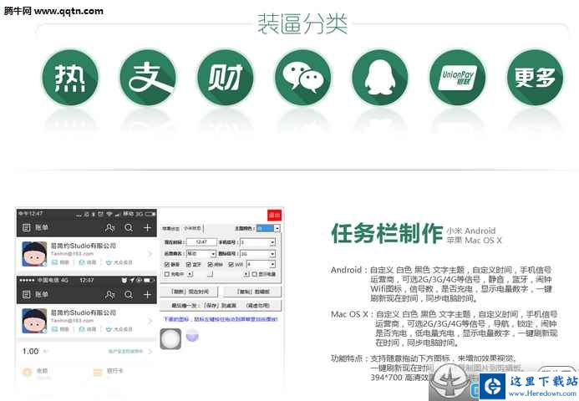Select the Alipay 支 category icon
The width and height of the screenshot is (579, 401).
click(x=148, y=78)
